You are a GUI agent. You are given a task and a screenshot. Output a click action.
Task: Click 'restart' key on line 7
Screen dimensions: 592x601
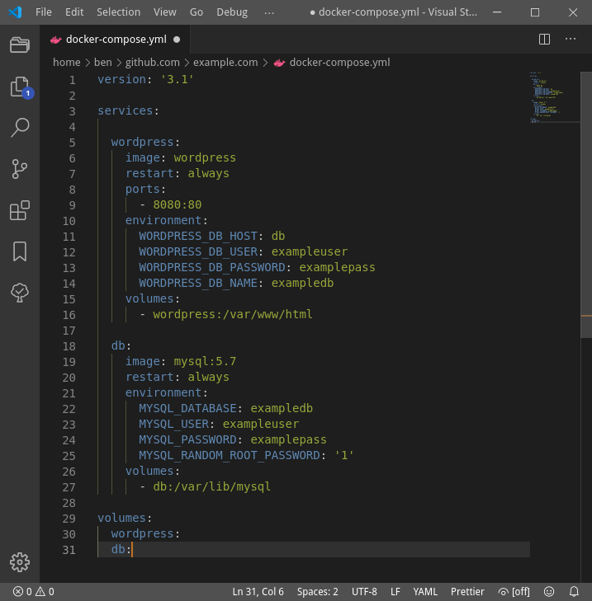[149, 174]
